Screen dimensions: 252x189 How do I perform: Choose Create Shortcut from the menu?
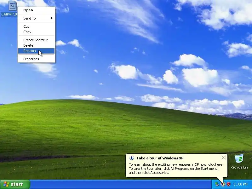tap(36, 40)
